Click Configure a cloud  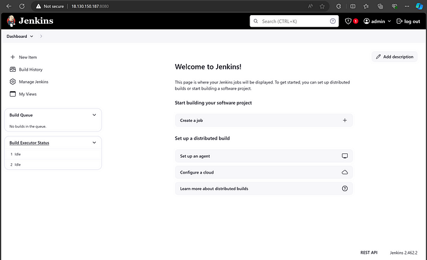[264, 172]
